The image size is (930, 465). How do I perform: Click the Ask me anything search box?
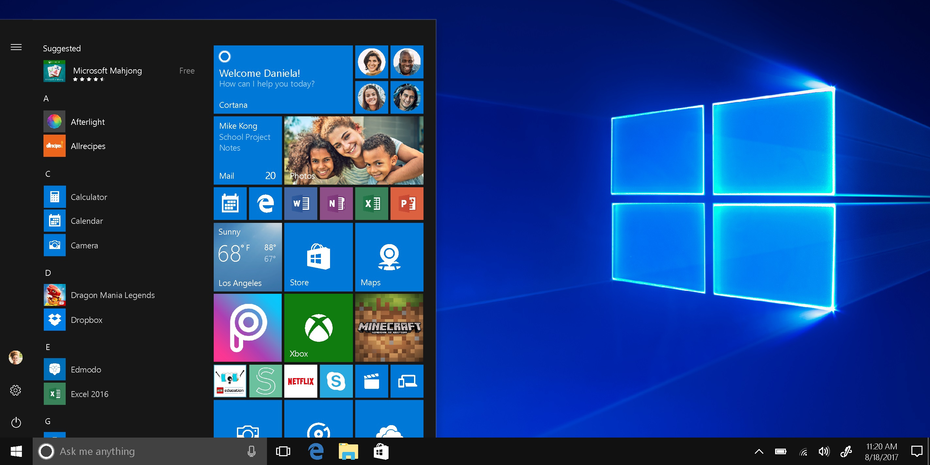click(x=144, y=451)
